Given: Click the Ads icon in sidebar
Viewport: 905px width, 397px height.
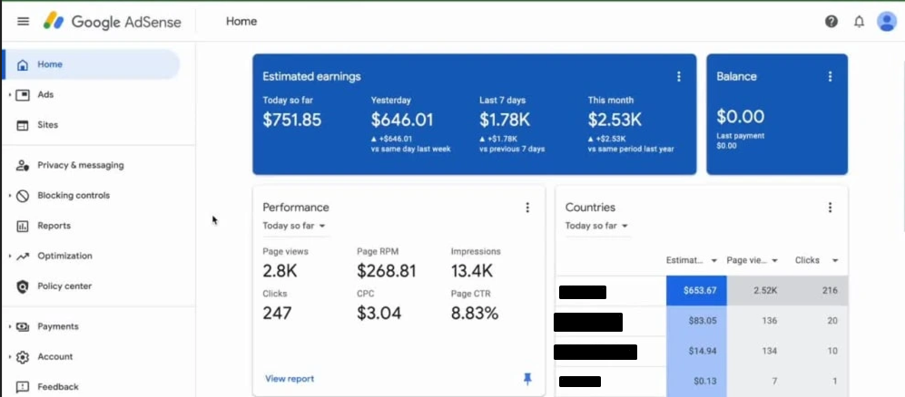Looking at the screenshot, I should [23, 95].
